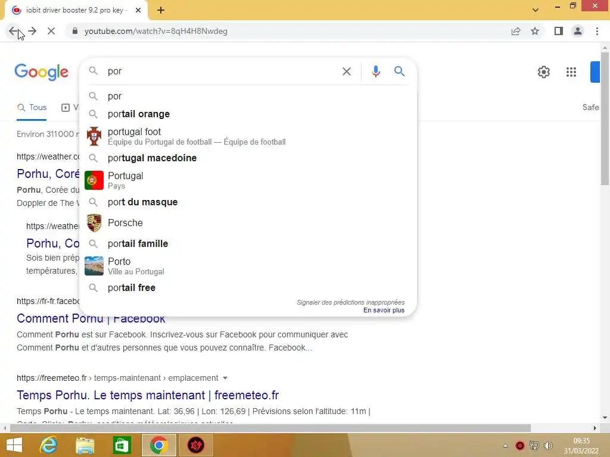Open File Explorer from the taskbar
The width and height of the screenshot is (610, 457).
[x=85, y=445]
